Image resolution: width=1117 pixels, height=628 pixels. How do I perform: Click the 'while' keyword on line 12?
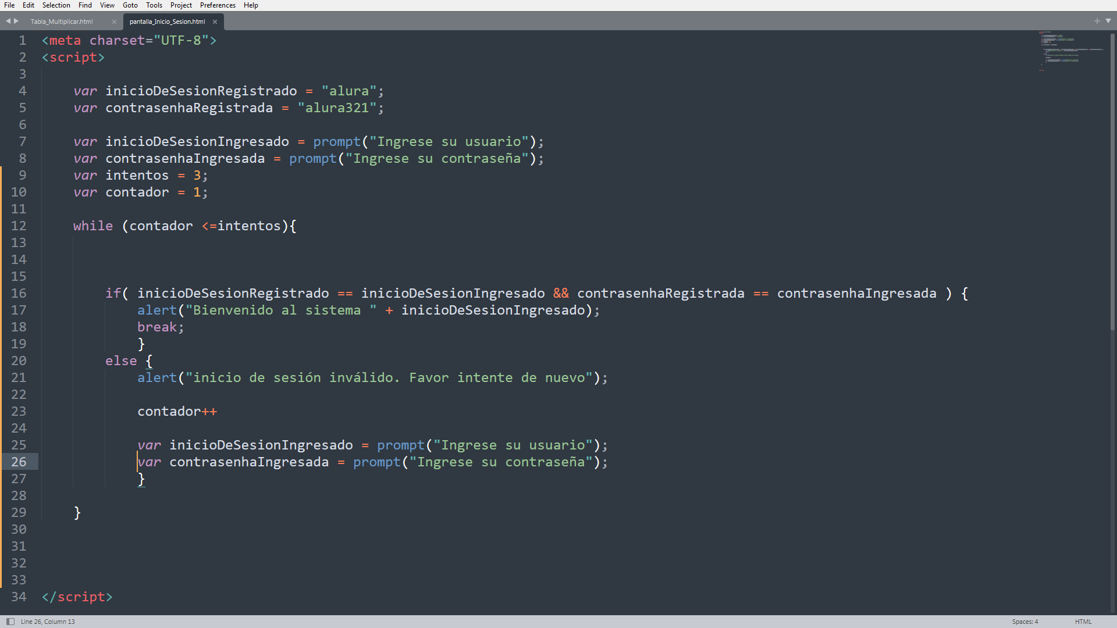click(x=93, y=226)
